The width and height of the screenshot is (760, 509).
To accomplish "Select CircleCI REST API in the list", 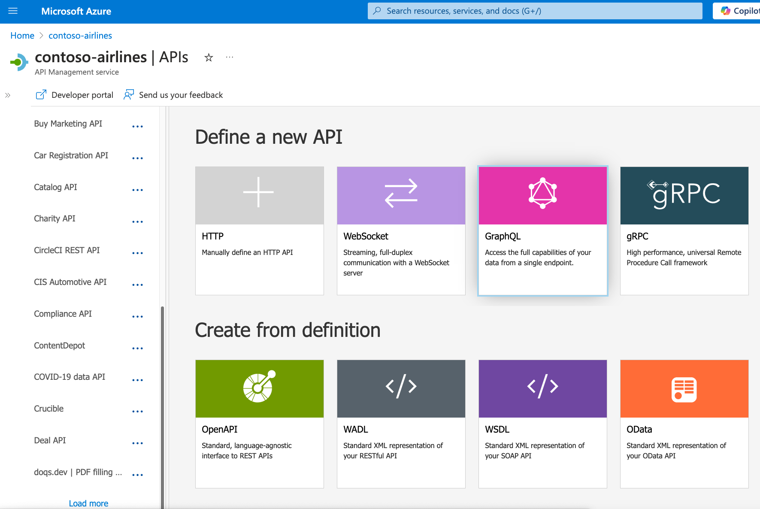I will coord(67,250).
